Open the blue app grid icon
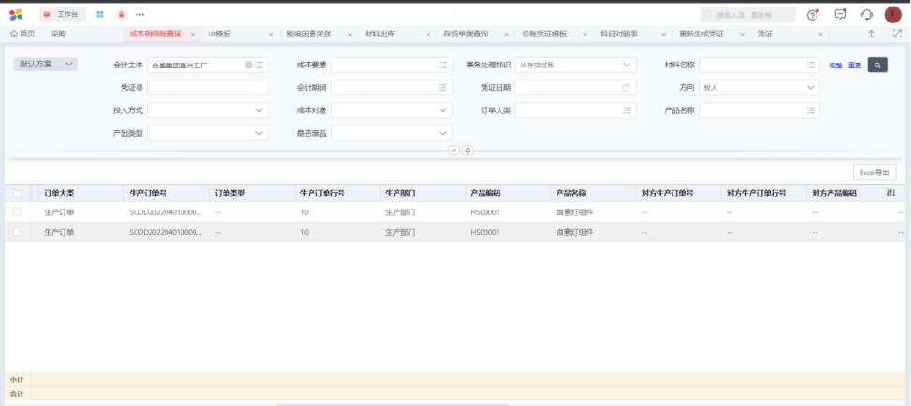This screenshot has width=911, height=406. click(100, 15)
